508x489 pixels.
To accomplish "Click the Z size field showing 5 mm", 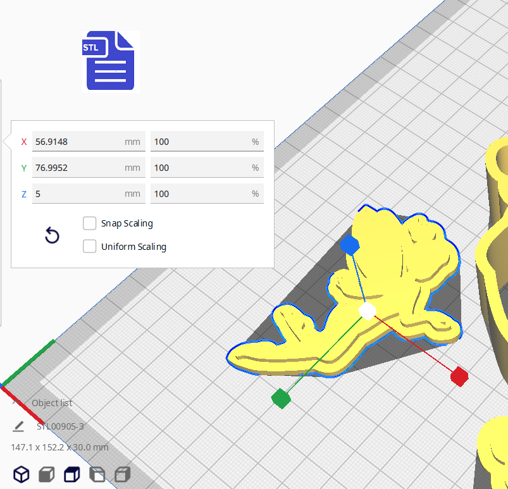I will 76,194.
